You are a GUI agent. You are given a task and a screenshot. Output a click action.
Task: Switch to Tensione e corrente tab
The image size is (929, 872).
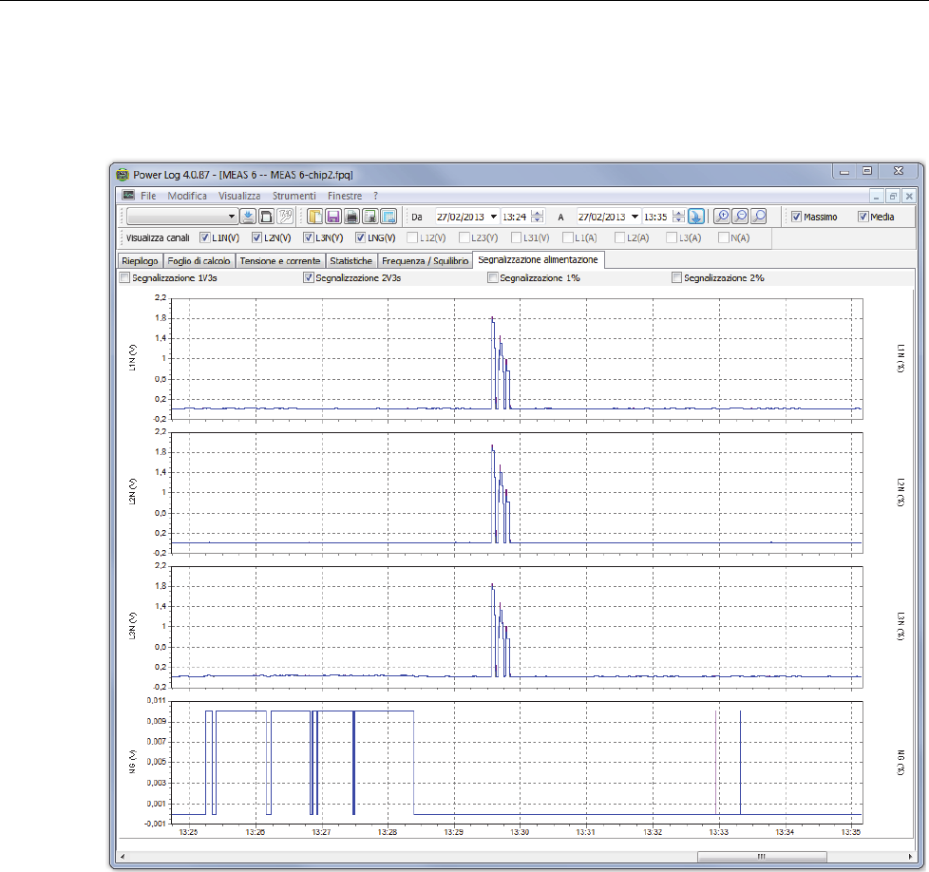(x=281, y=259)
